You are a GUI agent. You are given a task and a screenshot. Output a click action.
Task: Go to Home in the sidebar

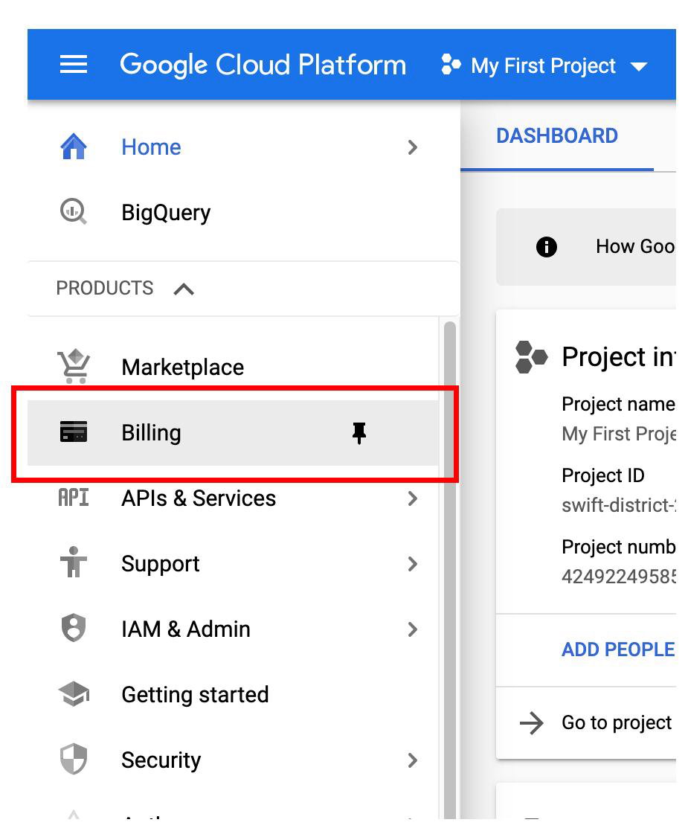pos(151,147)
